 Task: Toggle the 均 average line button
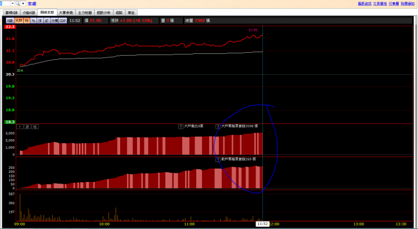(x=27, y=20)
